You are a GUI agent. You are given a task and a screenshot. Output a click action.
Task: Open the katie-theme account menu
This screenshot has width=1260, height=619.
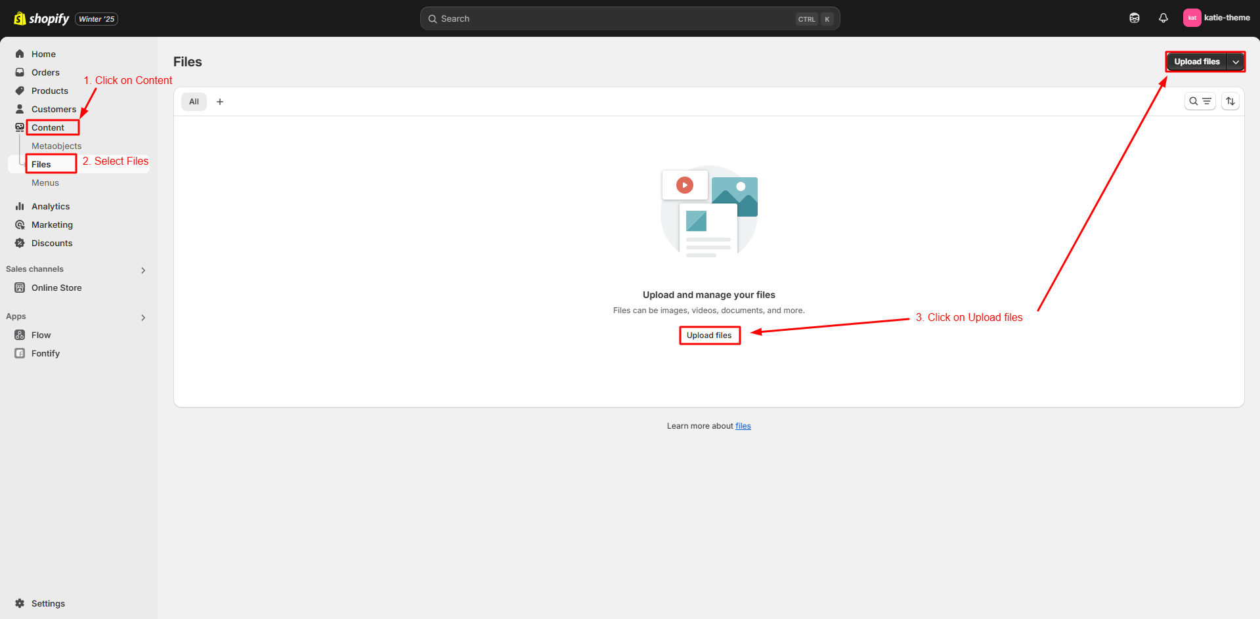pos(1216,18)
